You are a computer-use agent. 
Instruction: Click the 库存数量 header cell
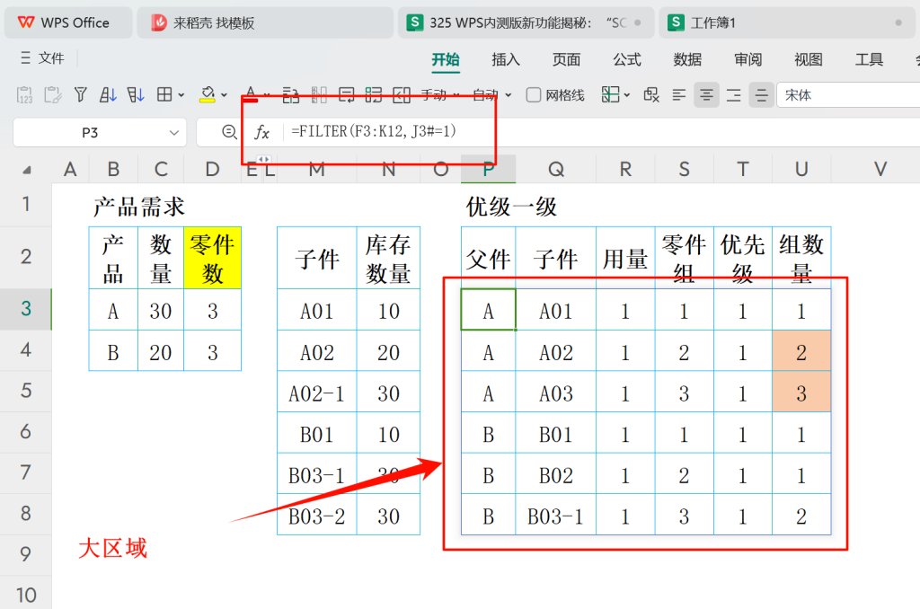pyautogui.click(x=388, y=258)
